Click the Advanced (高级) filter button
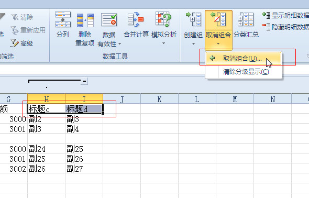 pos(21,43)
